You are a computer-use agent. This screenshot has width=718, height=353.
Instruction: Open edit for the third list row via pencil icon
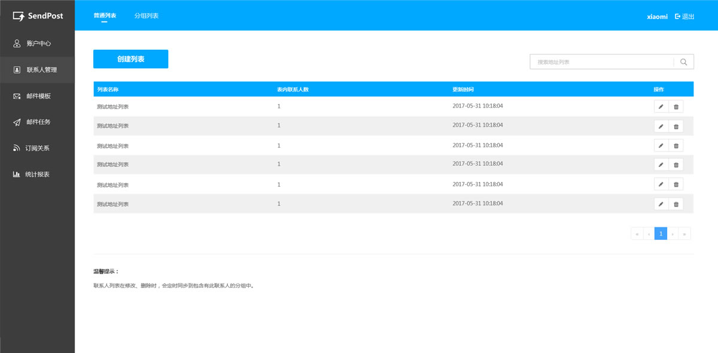click(x=661, y=145)
